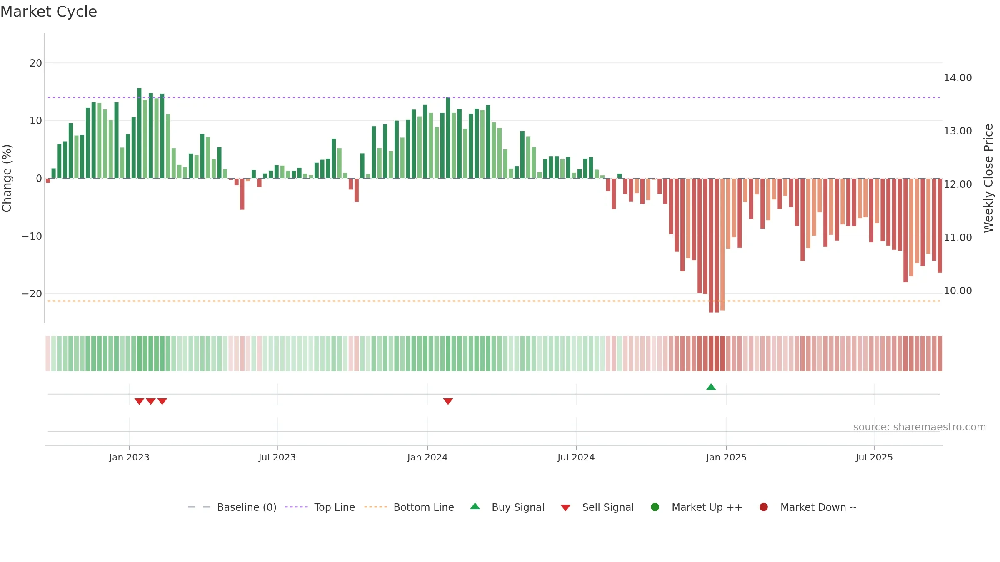Click the Jul 2023 axis label
The image size is (1000, 562).
[277, 457]
